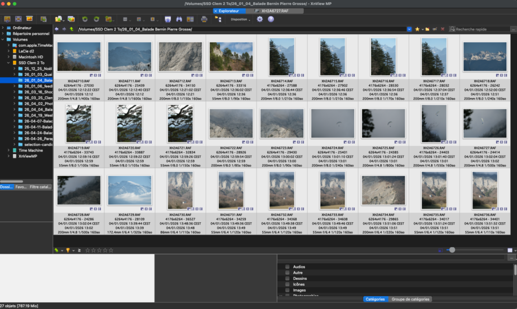Click the ellipsis button beside category filter
The width and height of the screenshot is (517, 309).
tap(511, 258)
